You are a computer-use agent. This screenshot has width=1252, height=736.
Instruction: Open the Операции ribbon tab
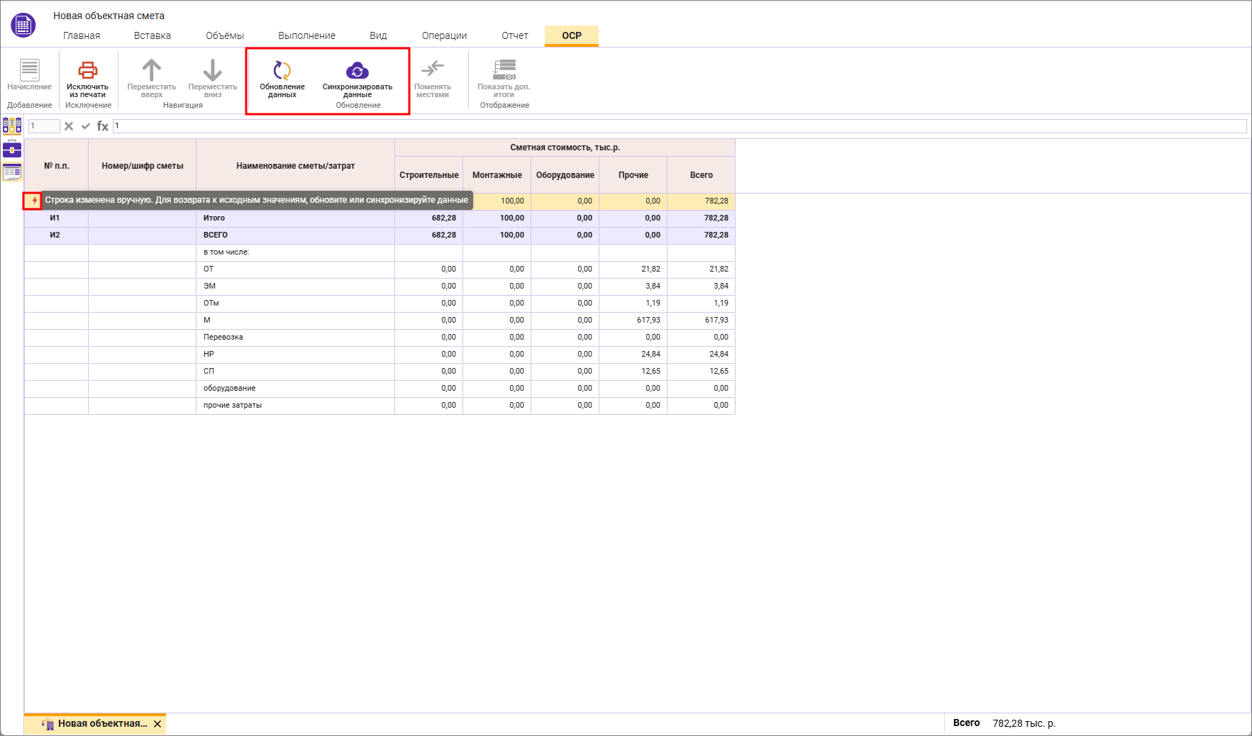click(444, 35)
